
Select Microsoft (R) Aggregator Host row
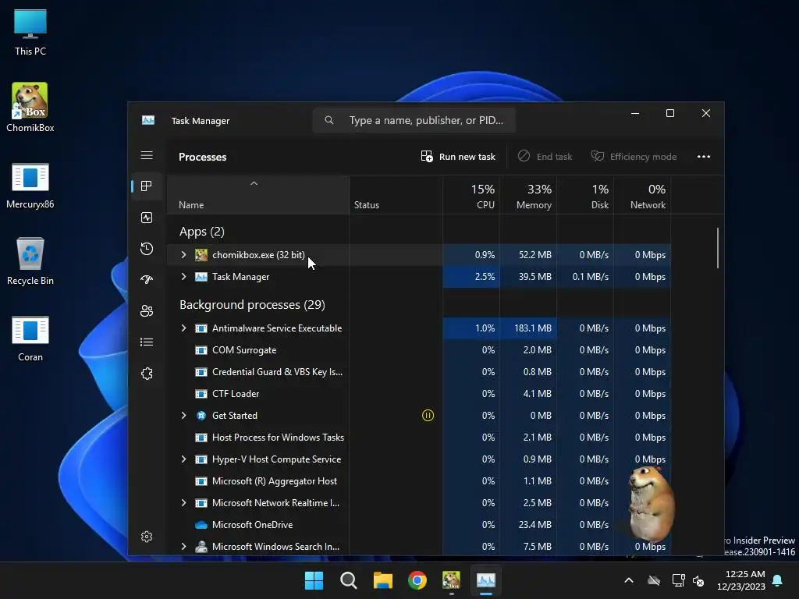[x=419, y=481]
